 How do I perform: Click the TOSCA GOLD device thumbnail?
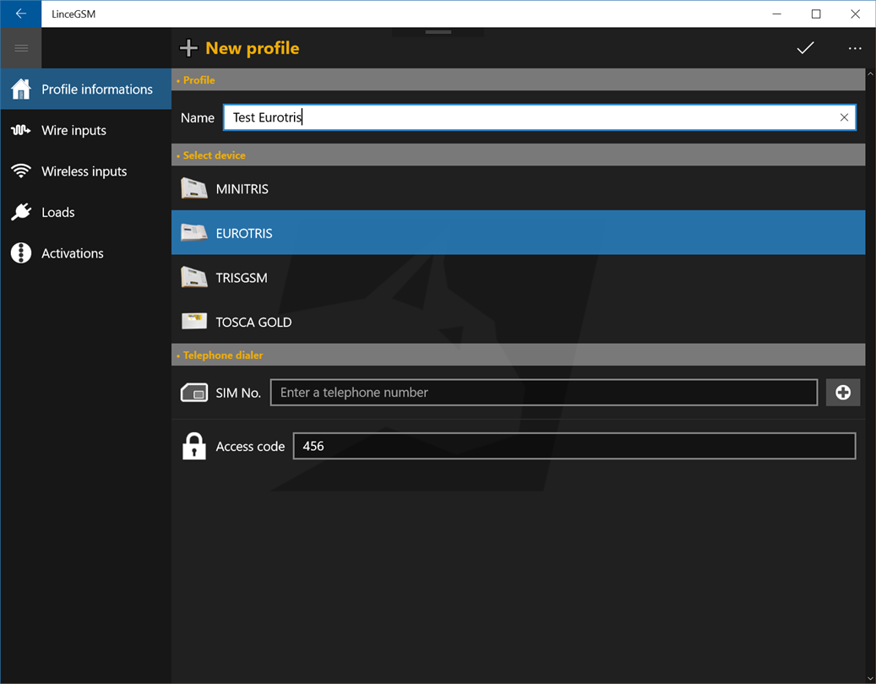tap(193, 322)
